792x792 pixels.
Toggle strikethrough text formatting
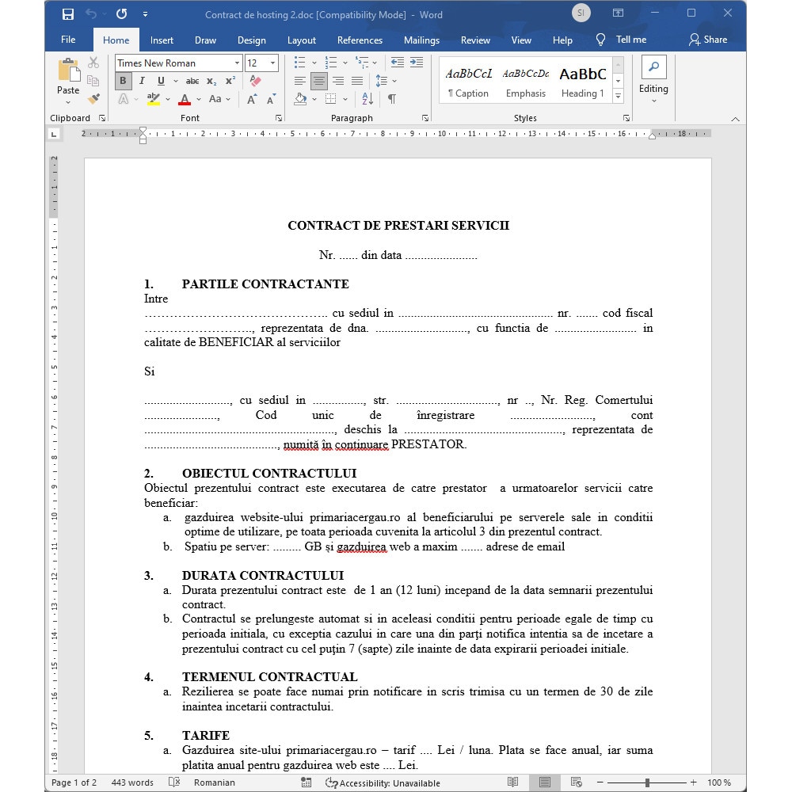[x=192, y=81]
